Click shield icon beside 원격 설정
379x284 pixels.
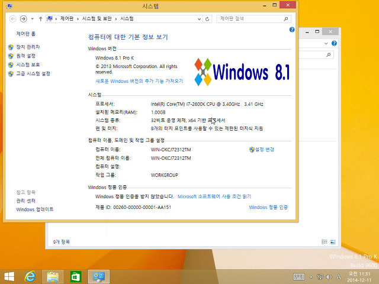tap(11, 56)
